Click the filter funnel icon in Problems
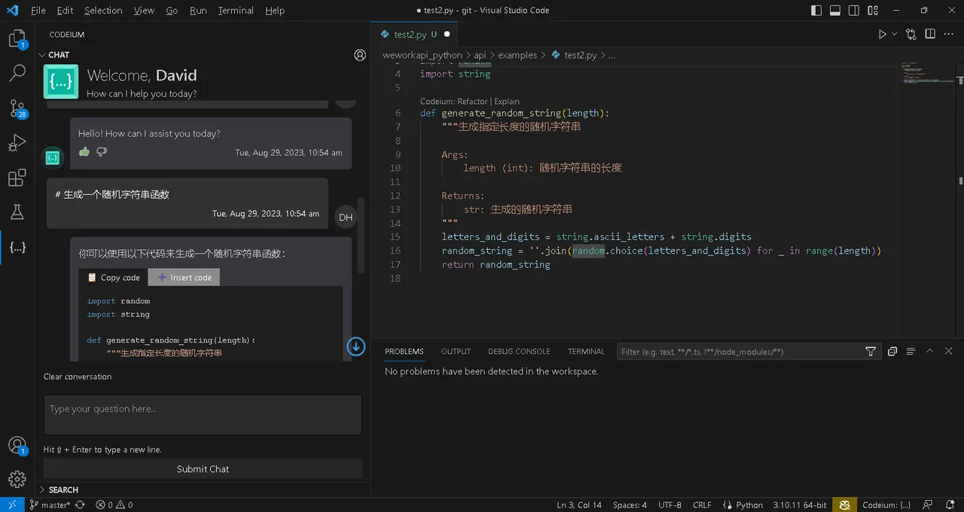This screenshot has width=964, height=512. coord(871,352)
